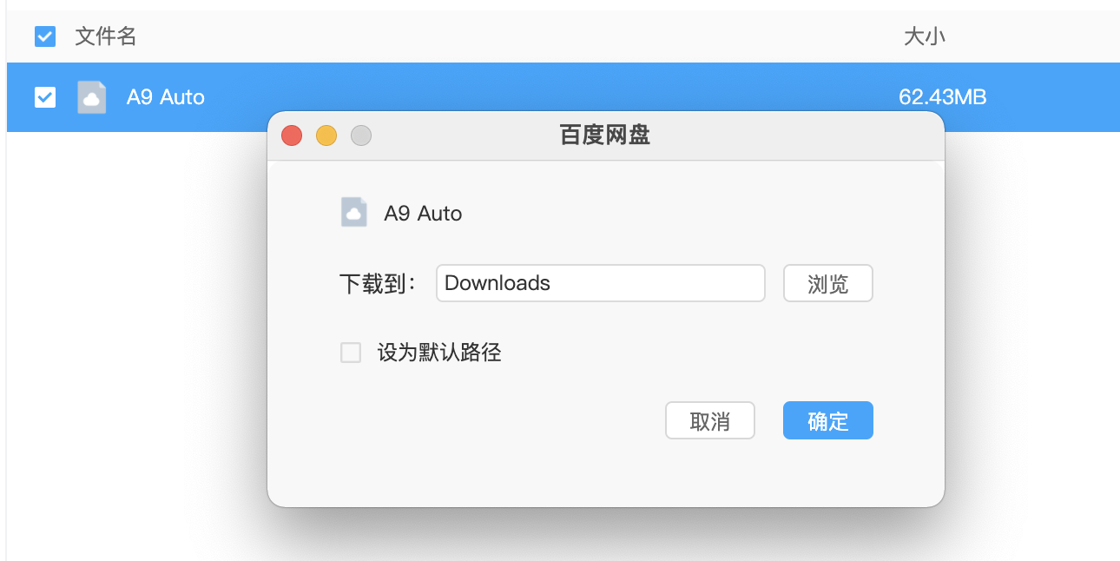This screenshot has height=561, width=1120.
Task: Click the gray zoom button in the dialog title bar
Action: pyautogui.click(x=361, y=135)
